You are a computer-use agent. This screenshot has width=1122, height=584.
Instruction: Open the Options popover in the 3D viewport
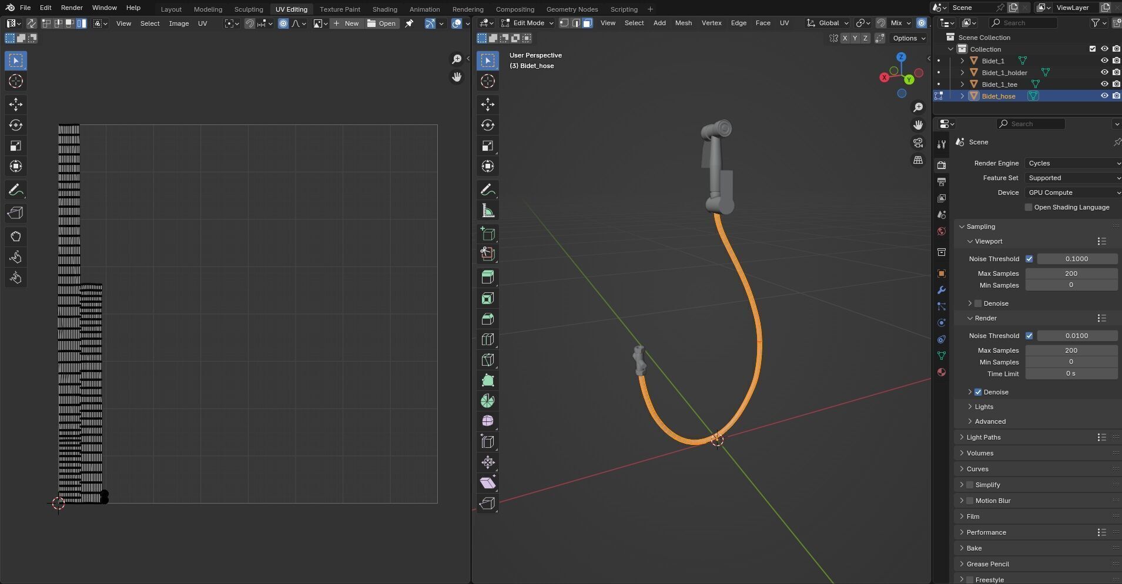(x=908, y=38)
